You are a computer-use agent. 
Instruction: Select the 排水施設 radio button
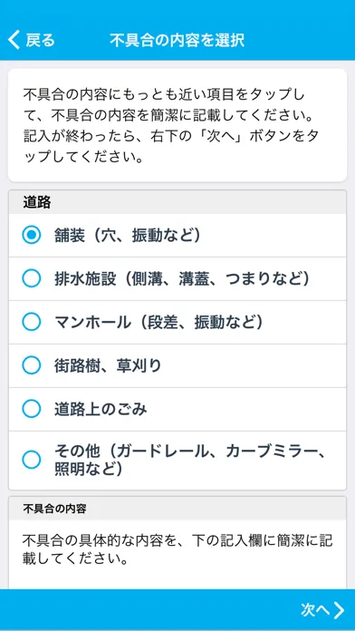pyautogui.click(x=32, y=278)
